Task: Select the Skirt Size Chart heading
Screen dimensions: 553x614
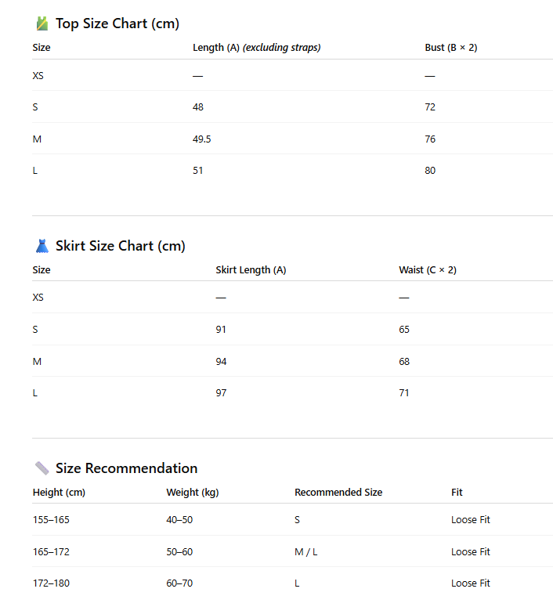Action: coord(121,246)
